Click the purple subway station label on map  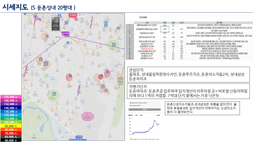pyautogui.click(x=66, y=33)
